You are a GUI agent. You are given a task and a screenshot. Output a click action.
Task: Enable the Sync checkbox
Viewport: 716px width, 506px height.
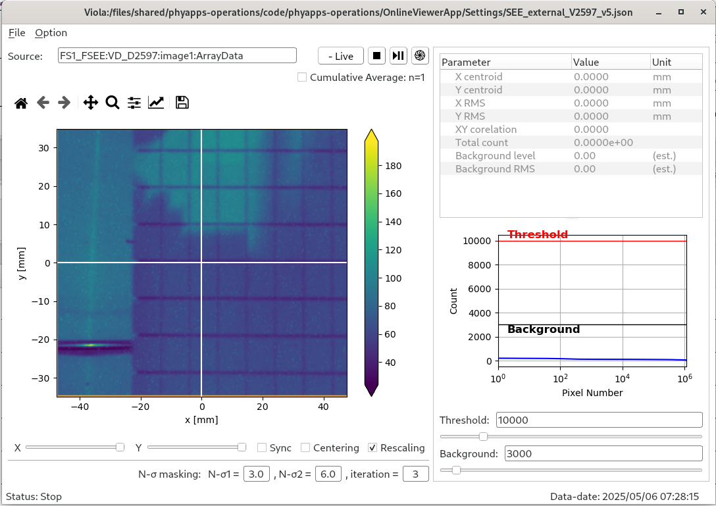(262, 448)
